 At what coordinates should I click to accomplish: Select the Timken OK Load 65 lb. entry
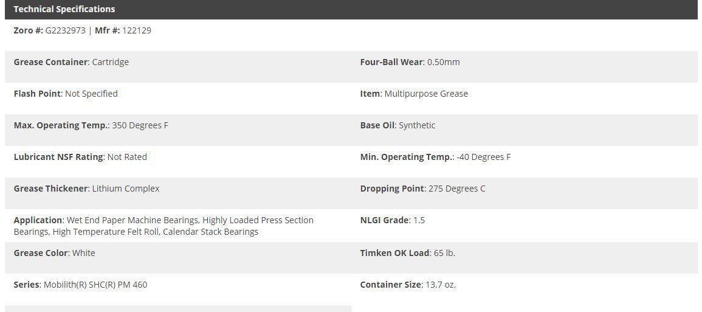point(407,253)
